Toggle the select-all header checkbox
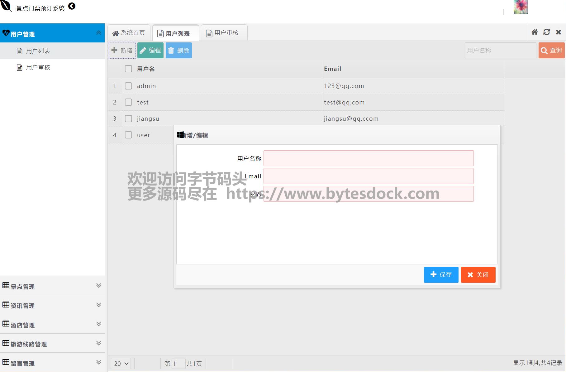The image size is (566, 372). pos(128,69)
